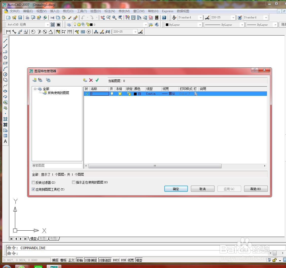The image size is (286, 268).
Task: Click the Pan realtime icon
Action: (103, 17)
